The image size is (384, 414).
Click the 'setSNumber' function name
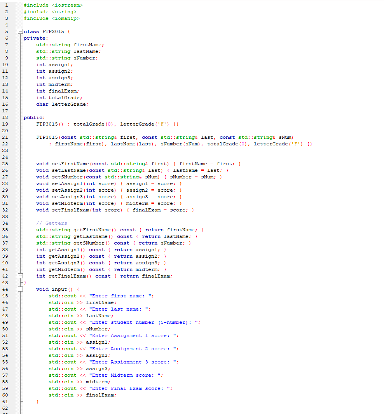67,177
